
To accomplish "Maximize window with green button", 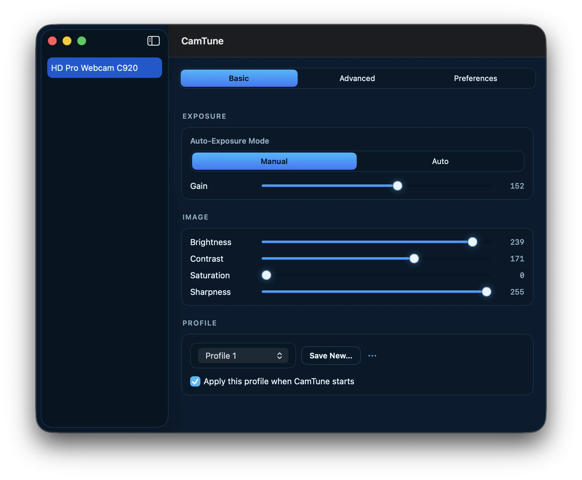I will 82,41.
